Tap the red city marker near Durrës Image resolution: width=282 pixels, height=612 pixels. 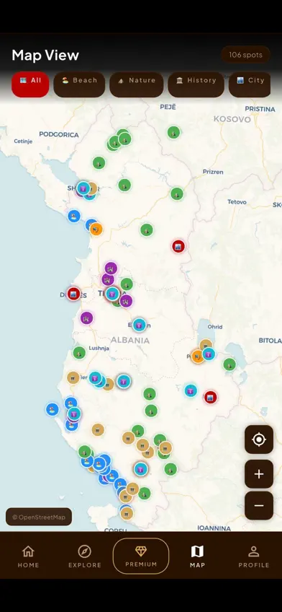(73, 294)
